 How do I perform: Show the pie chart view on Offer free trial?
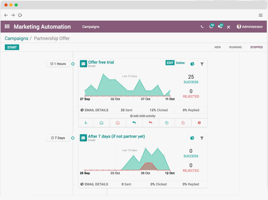pyautogui.click(x=192, y=64)
